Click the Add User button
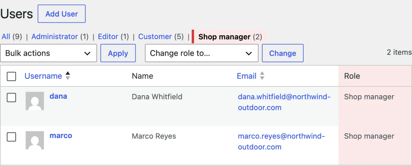 tap(62, 14)
